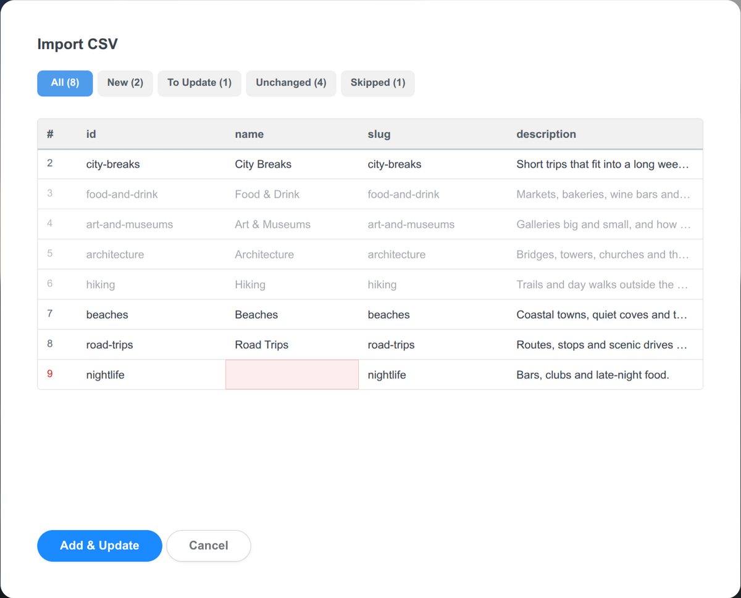Viewport: 741px width, 598px height.
Task: Click the Road Trips name cell
Action: (x=292, y=345)
